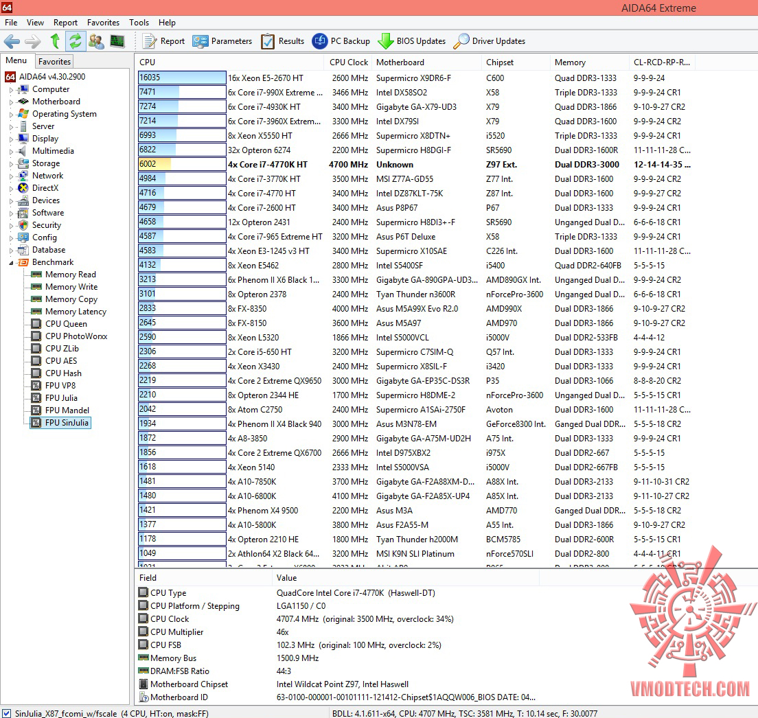Expand the Computer tree node

(11, 89)
